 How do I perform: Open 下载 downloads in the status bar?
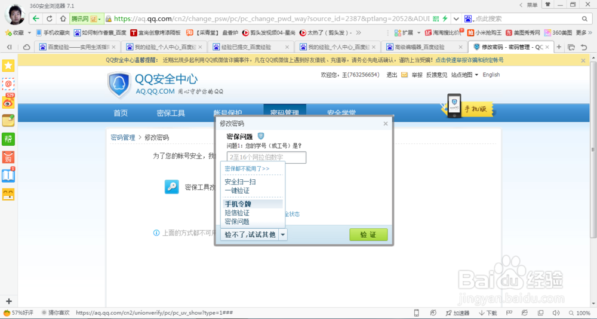pyautogui.click(x=488, y=313)
